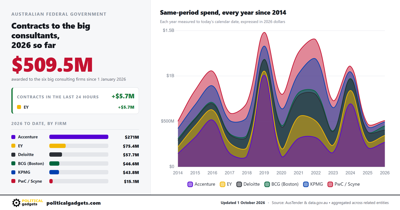Click the 2019 x-axis label
This screenshot has width=400, height=210.
coord(264,173)
